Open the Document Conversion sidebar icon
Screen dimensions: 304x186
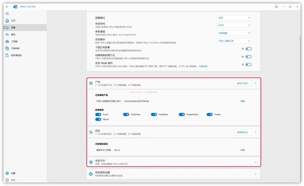(x=7, y=48)
